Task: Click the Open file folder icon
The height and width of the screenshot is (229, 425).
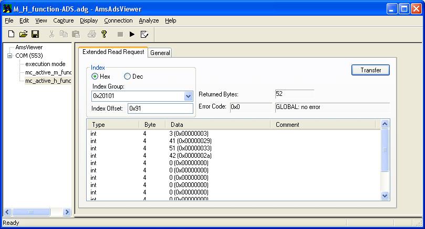Action: click(x=23, y=34)
